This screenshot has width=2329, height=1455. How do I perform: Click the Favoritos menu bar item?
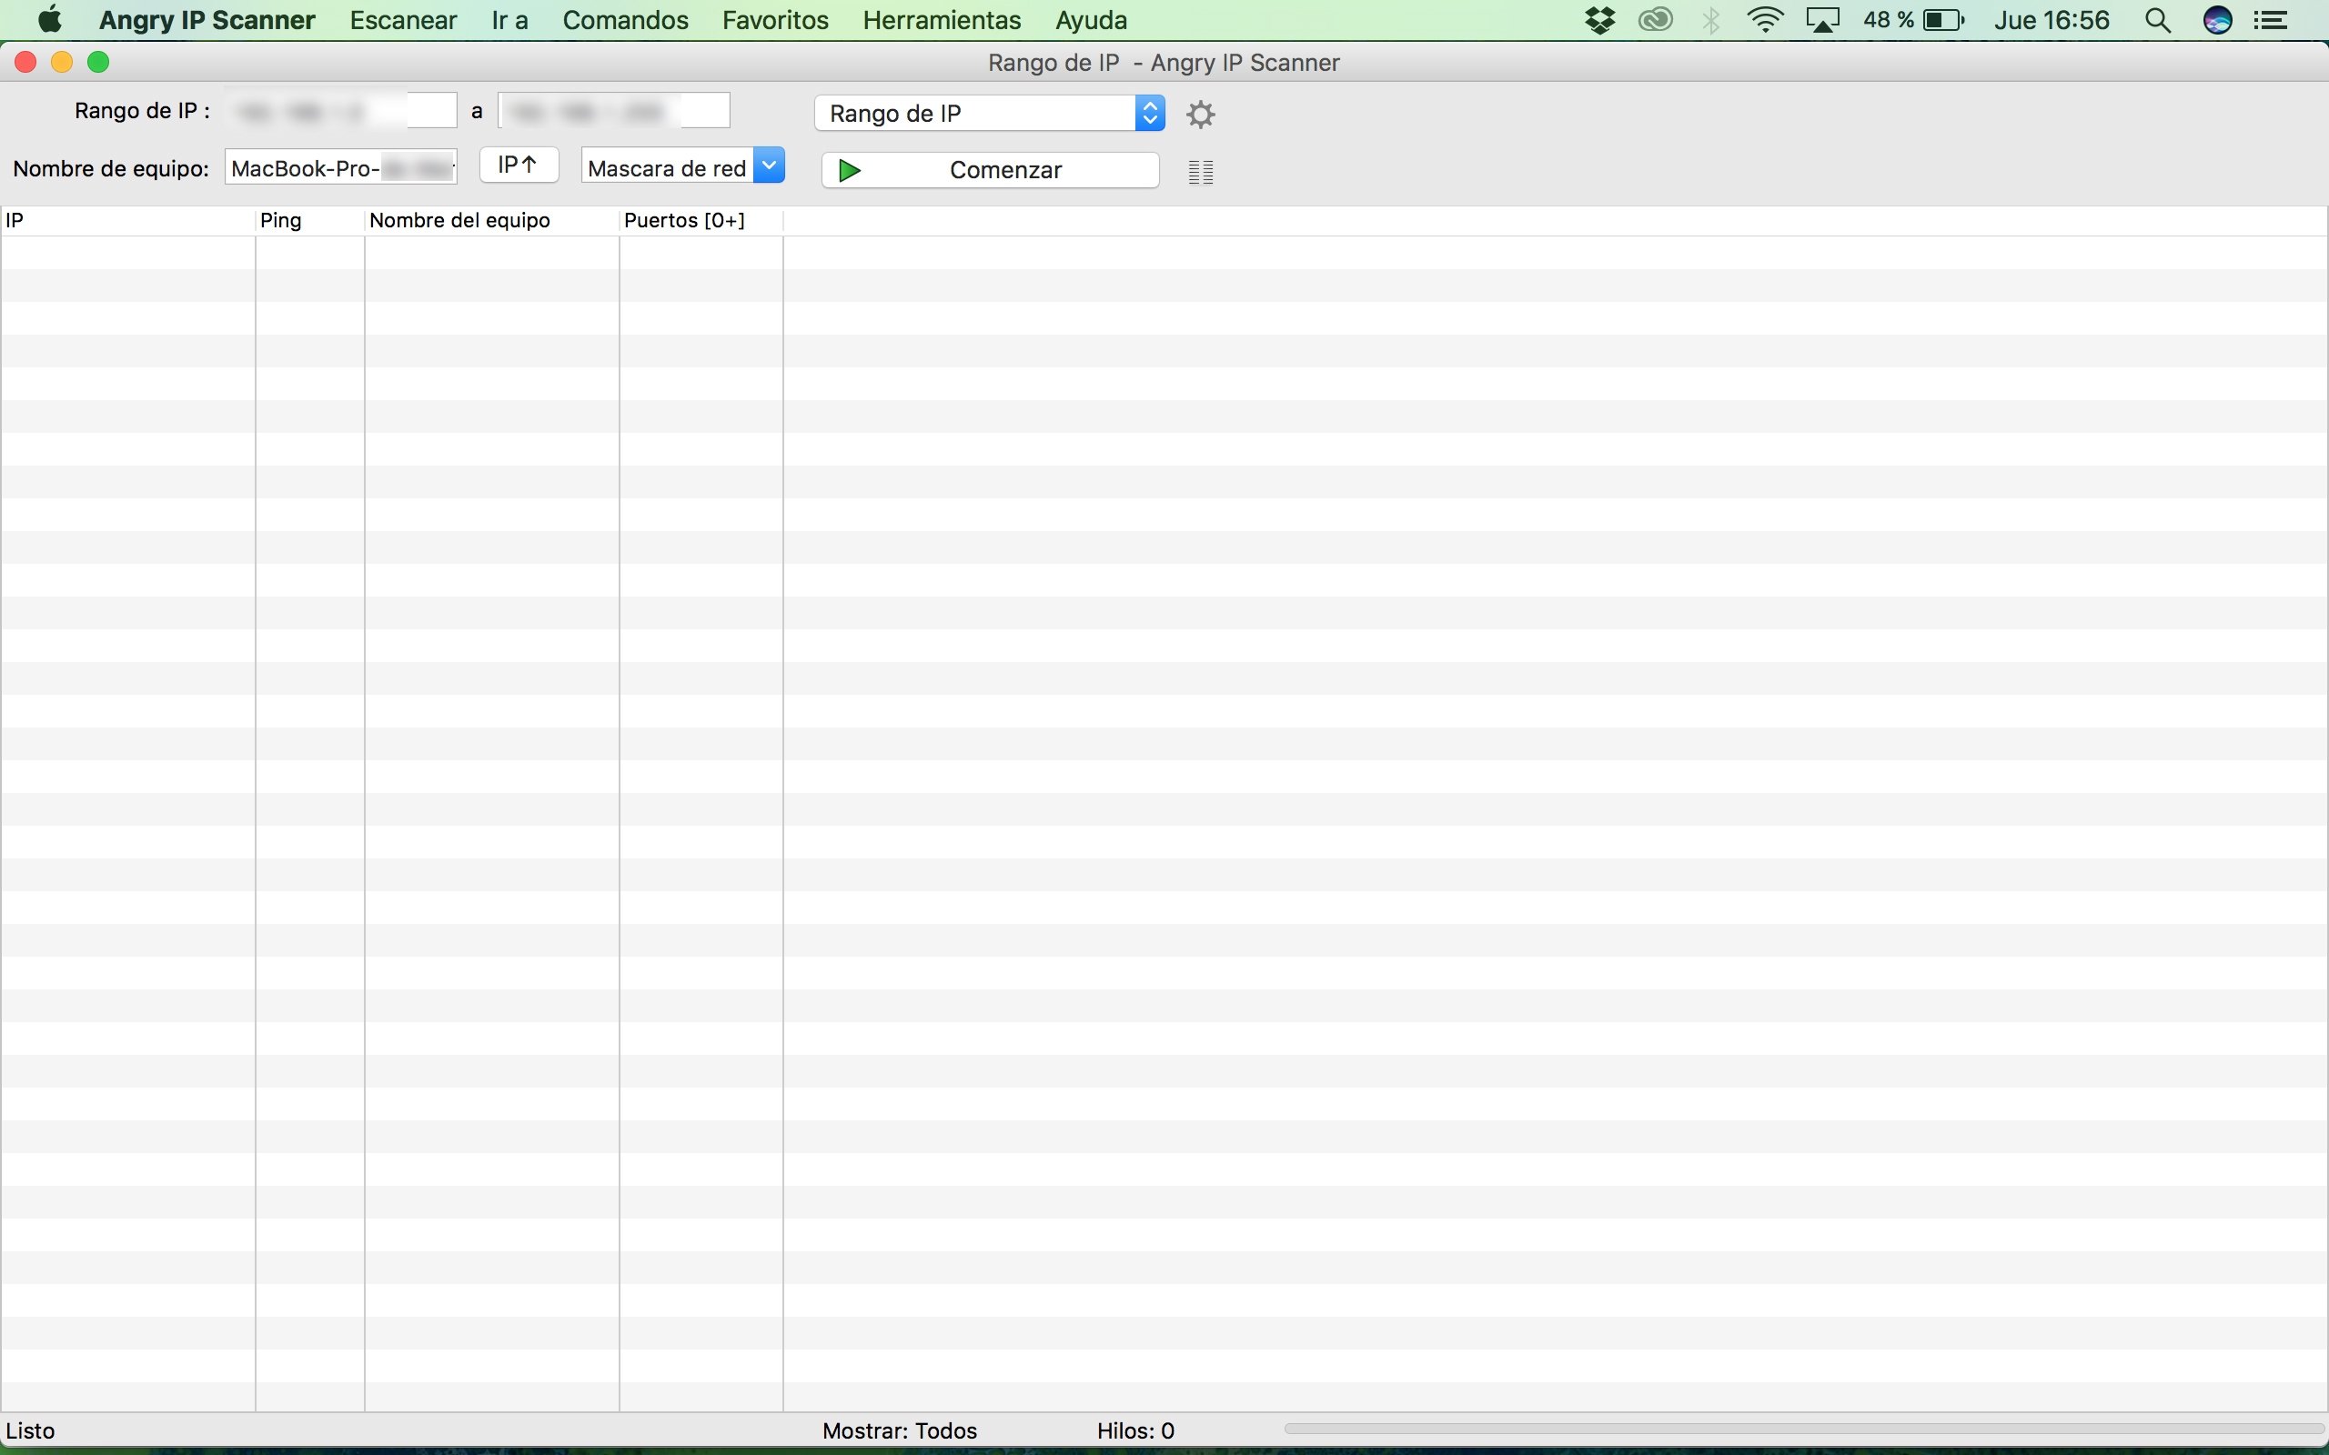point(774,18)
